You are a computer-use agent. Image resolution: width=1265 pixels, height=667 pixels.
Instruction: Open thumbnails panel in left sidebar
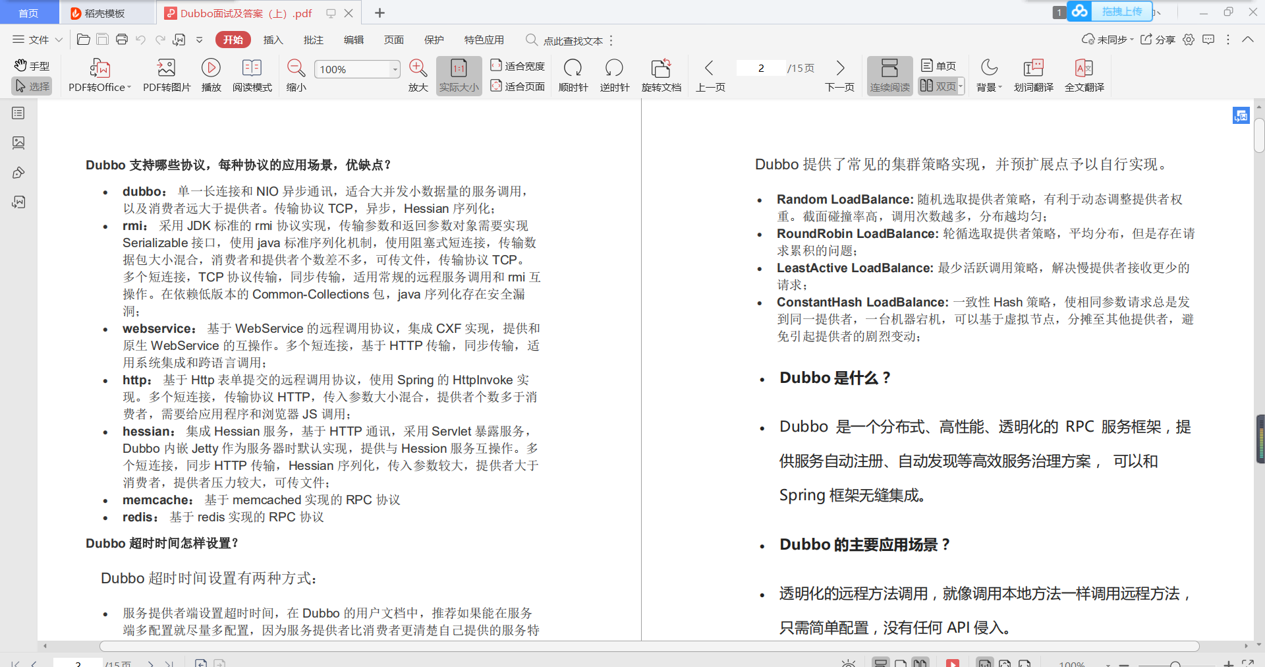tap(18, 142)
